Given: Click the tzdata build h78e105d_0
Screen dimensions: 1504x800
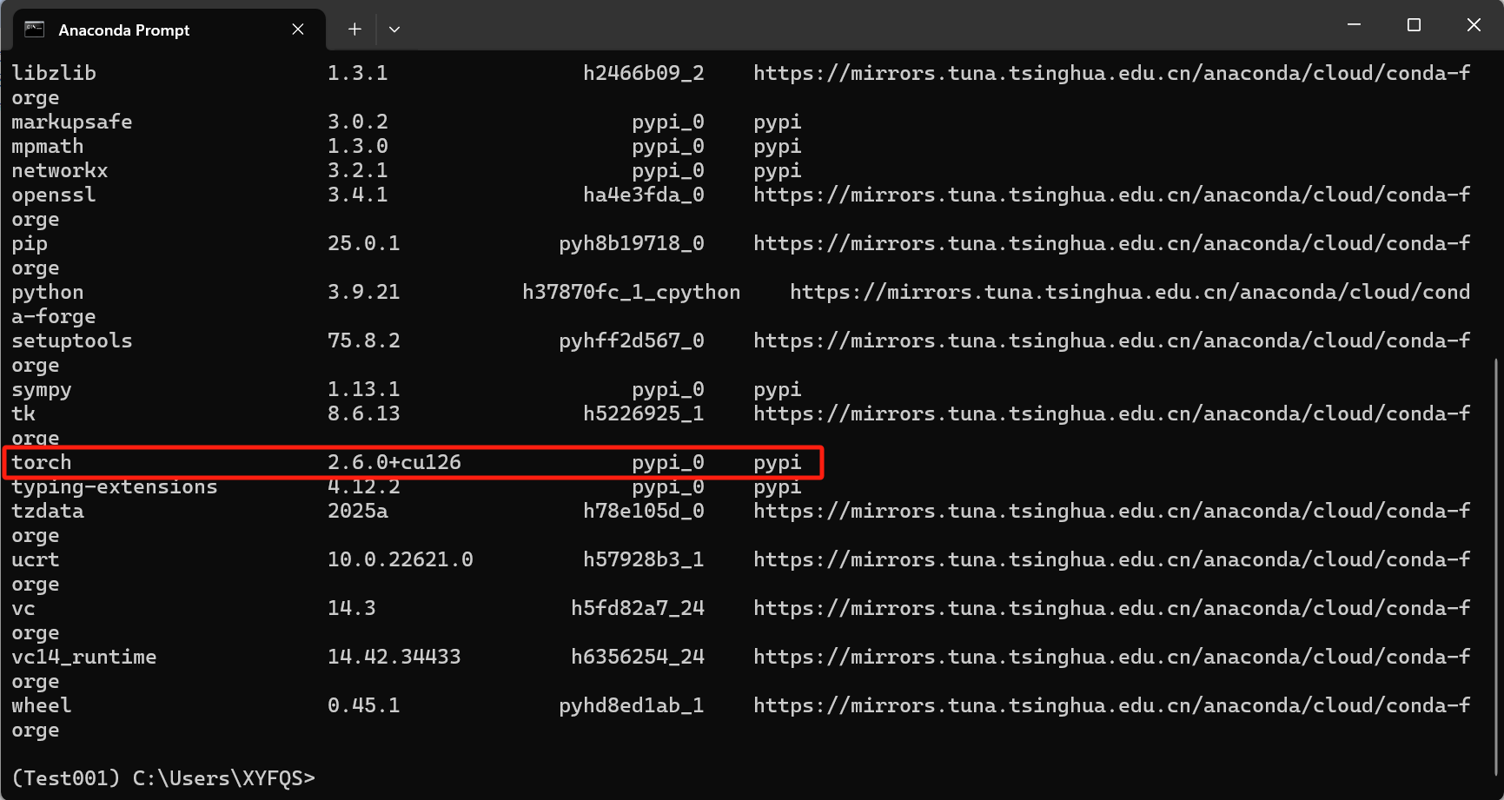Looking at the screenshot, I should click(644, 511).
